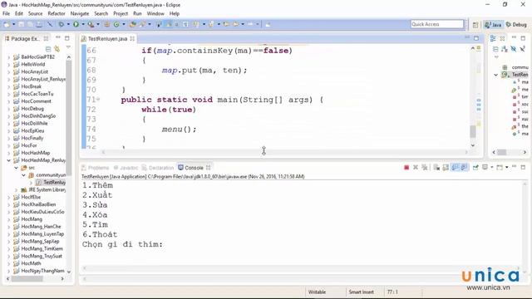
Task: Switch to the Debug perspective
Action: tap(516, 25)
